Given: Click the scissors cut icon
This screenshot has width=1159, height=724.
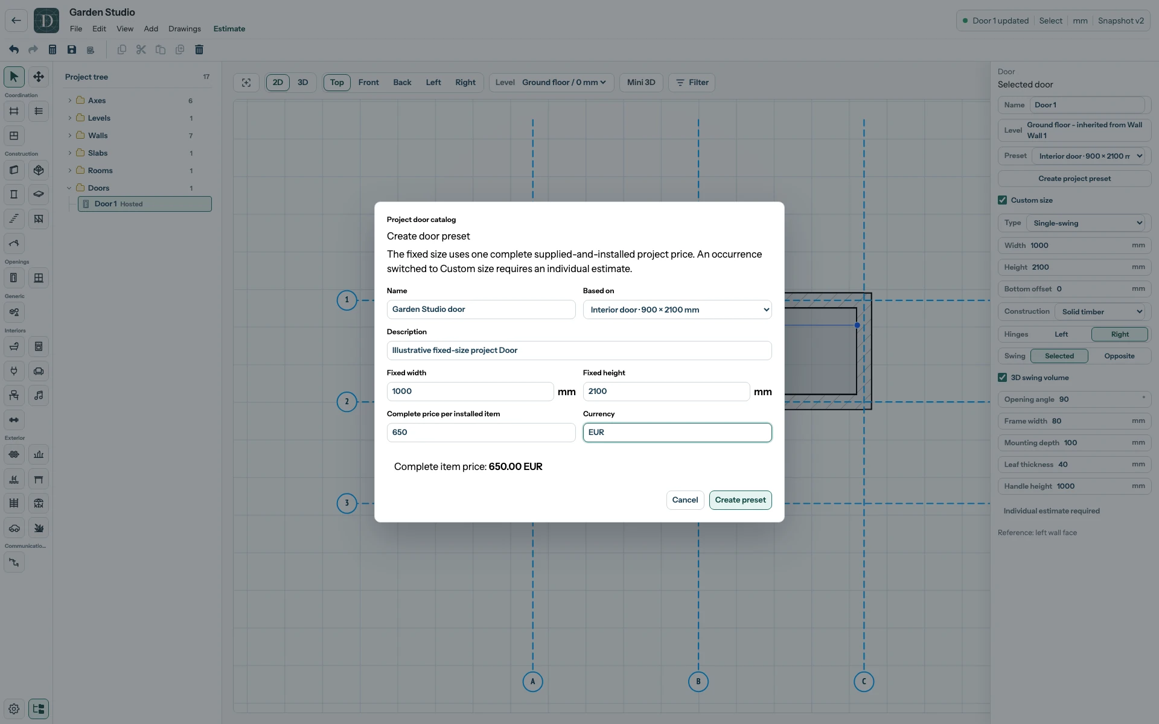Looking at the screenshot, I should click(141, 49).
